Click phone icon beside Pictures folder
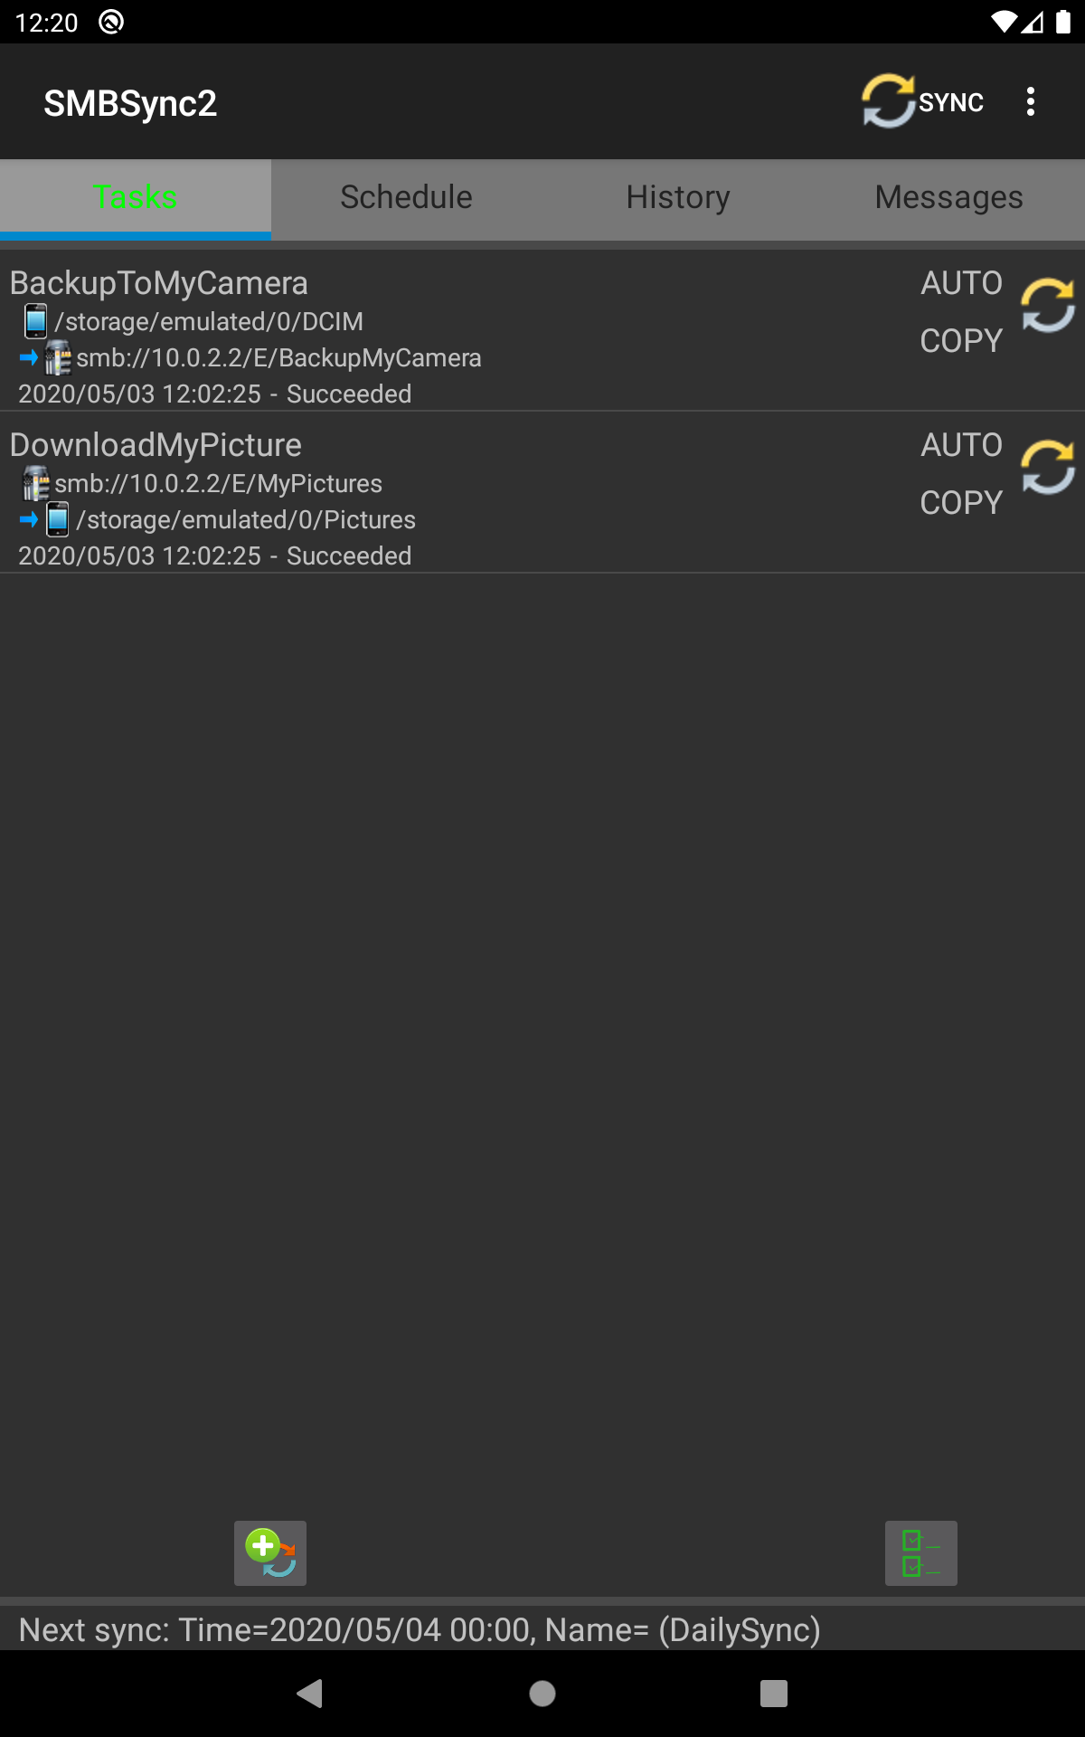Image resolution: width=1085 pixels, height=1737 pixels. pyautogui.click(x=57, y=519)
